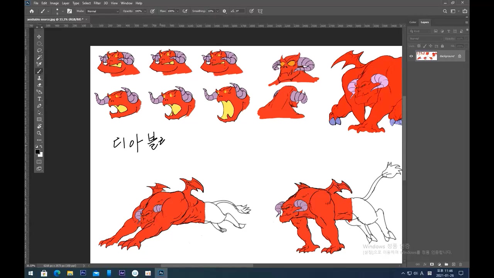The image size is (494, 278).
Task: Open After Effects from the taskbar
Action: pos(122,273)
